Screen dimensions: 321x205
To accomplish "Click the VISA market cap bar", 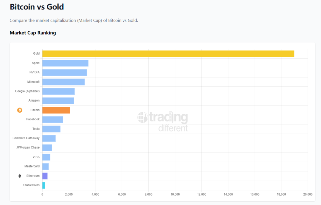I will pyautogui.click(x=46, y=157).
